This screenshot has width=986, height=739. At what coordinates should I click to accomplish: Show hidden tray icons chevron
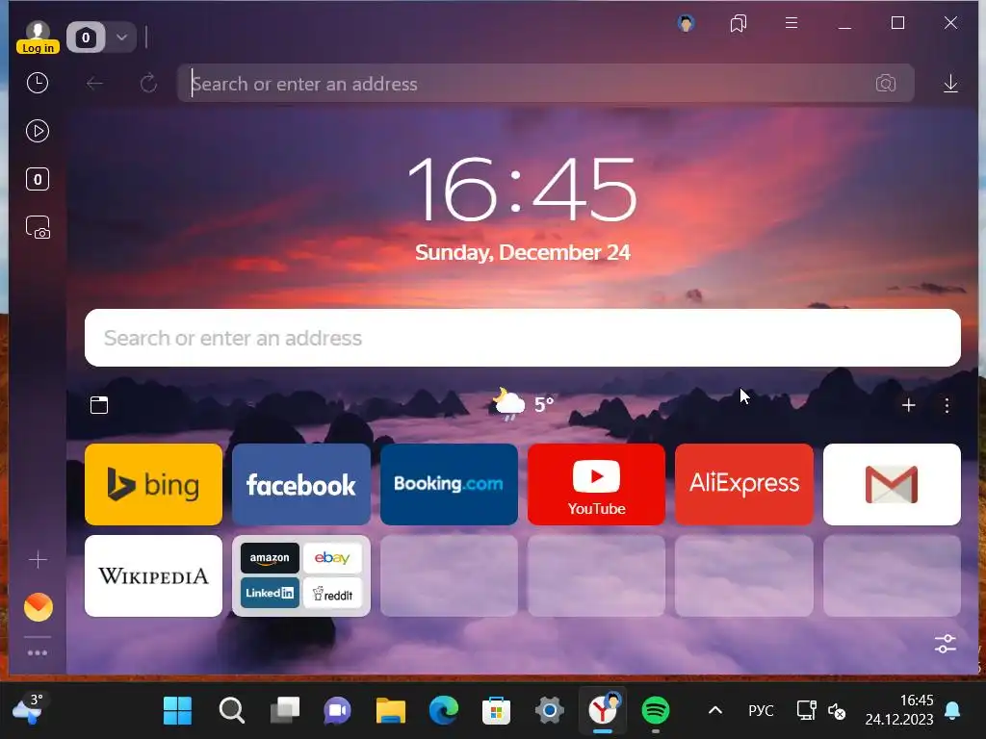[x=715, y=711]
